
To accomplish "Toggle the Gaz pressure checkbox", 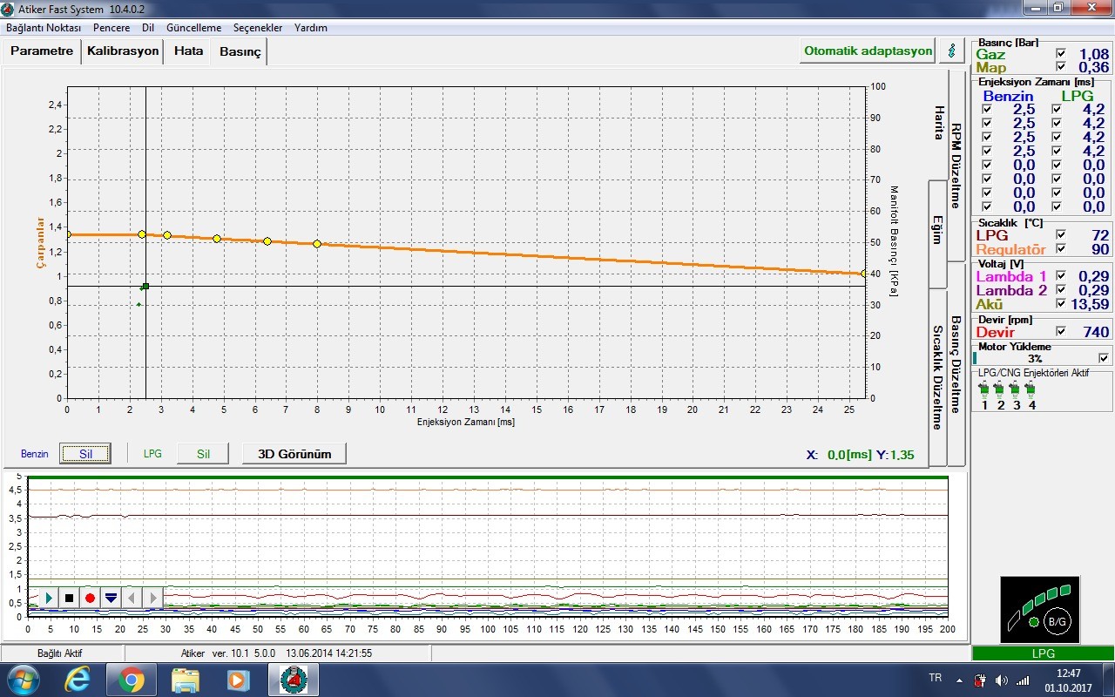I will [1060, 53].
